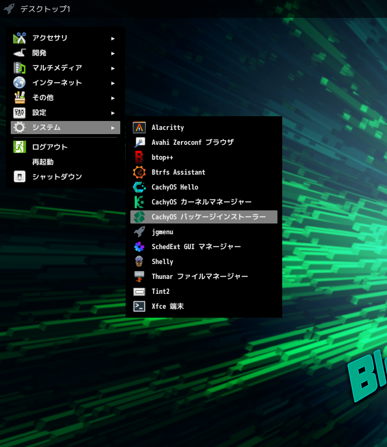Image resolution: width=387 pixels, height=447 pixels.
Task: Click the その他 tools box icon
Action: point(20,98)
